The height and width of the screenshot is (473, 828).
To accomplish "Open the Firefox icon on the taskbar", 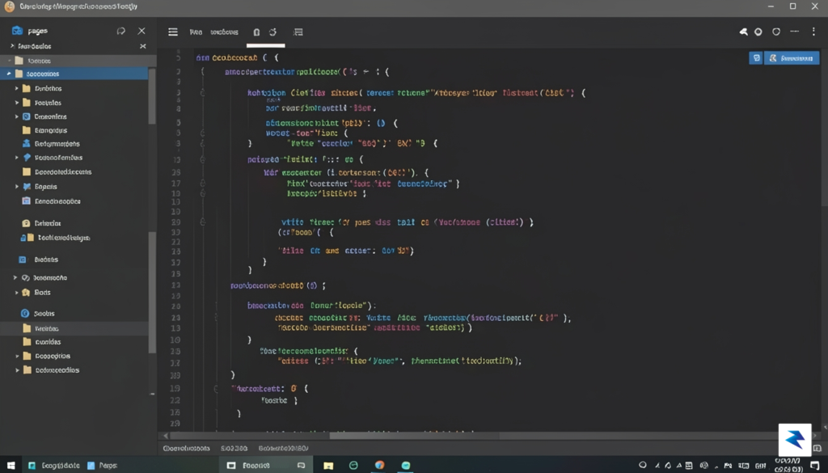I will (380, 466).
